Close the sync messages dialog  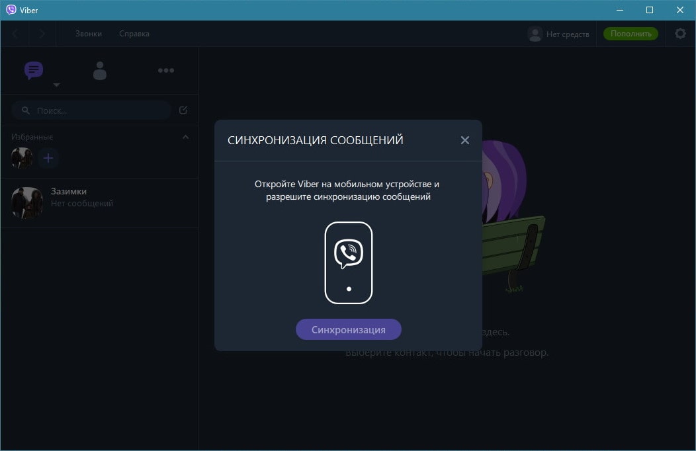click(x=464, y=140)
